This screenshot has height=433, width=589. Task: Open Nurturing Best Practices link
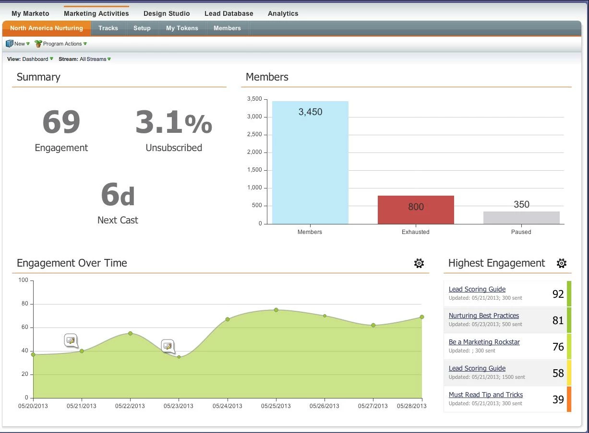(x=484, y=316)
